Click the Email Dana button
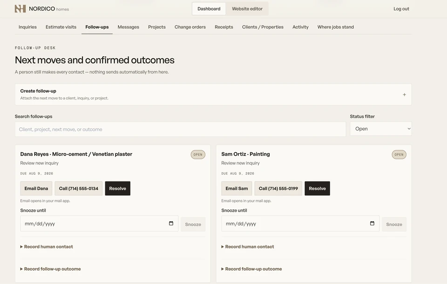This screenshot has width=447, height=284. coord(36,189)
